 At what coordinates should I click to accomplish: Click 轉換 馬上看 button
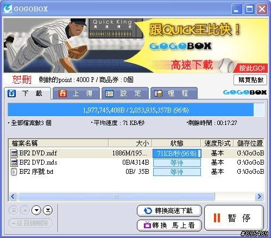(x=169, y=226)
